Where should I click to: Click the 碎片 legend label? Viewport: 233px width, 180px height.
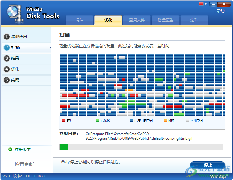click(70, 121)
